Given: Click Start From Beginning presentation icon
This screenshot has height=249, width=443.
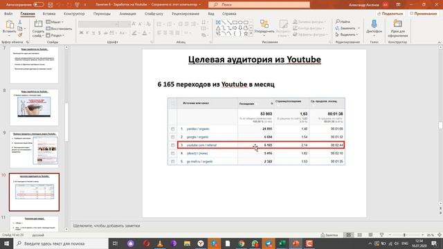Looking at the screenshot, I should point(77,5).
